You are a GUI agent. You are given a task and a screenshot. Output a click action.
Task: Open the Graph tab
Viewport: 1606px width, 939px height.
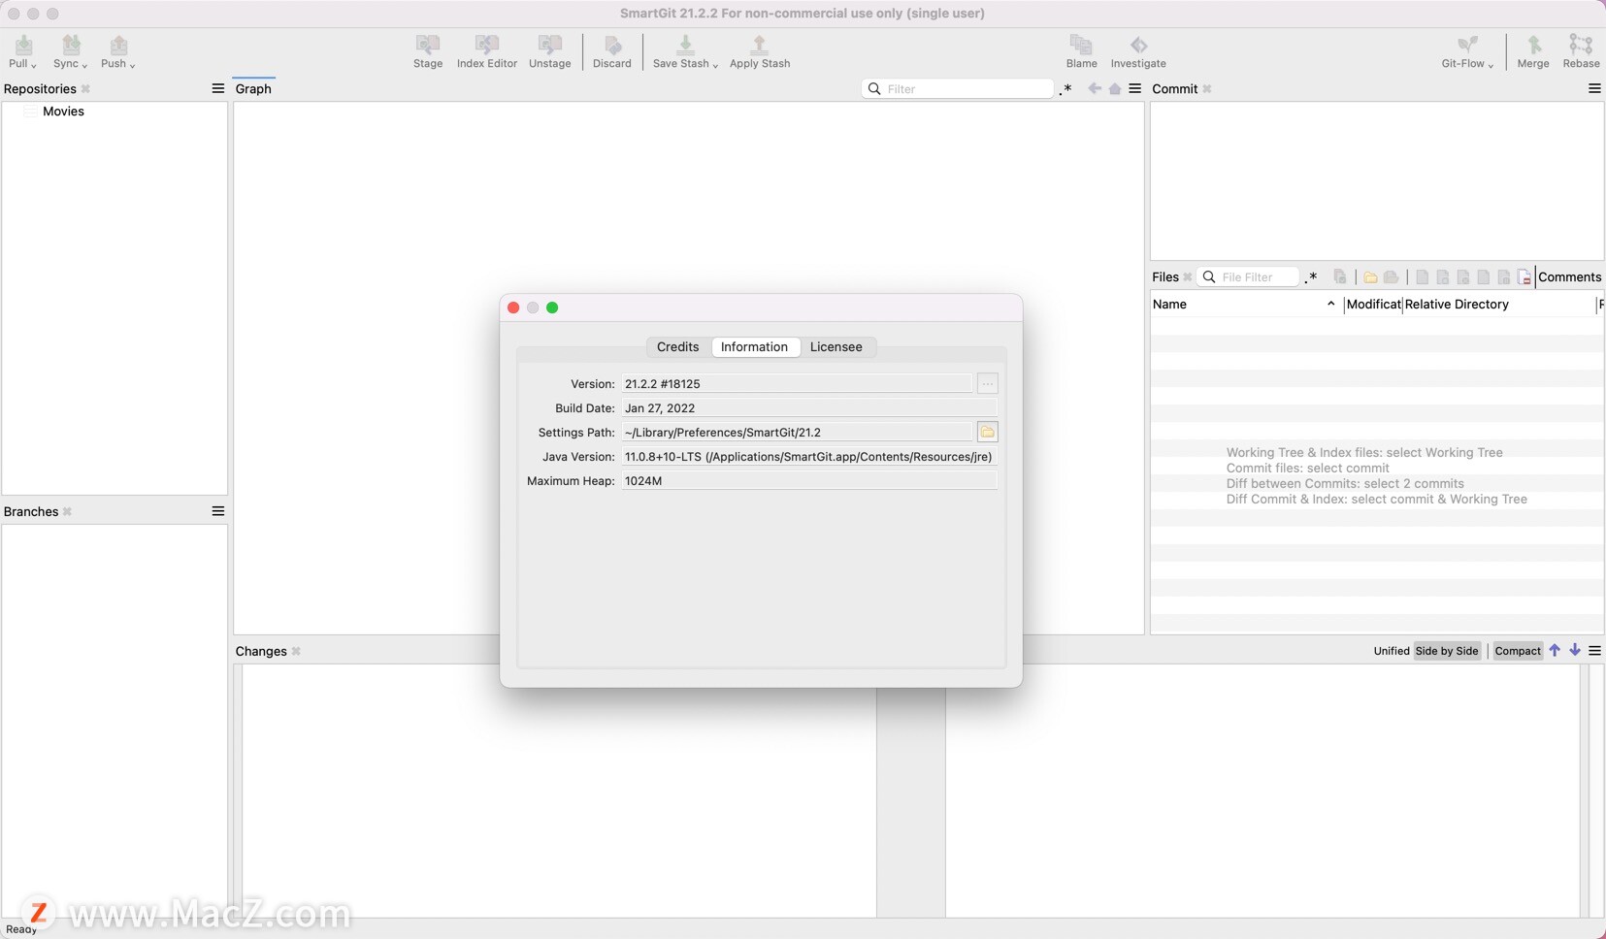(253, 88)
